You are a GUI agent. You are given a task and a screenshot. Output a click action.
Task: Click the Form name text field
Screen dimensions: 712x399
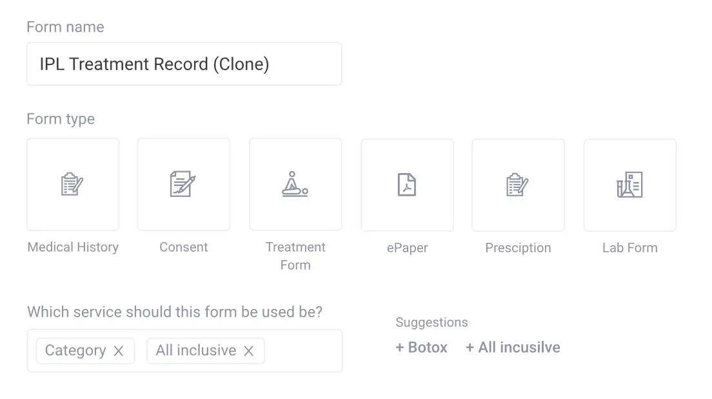184,64
